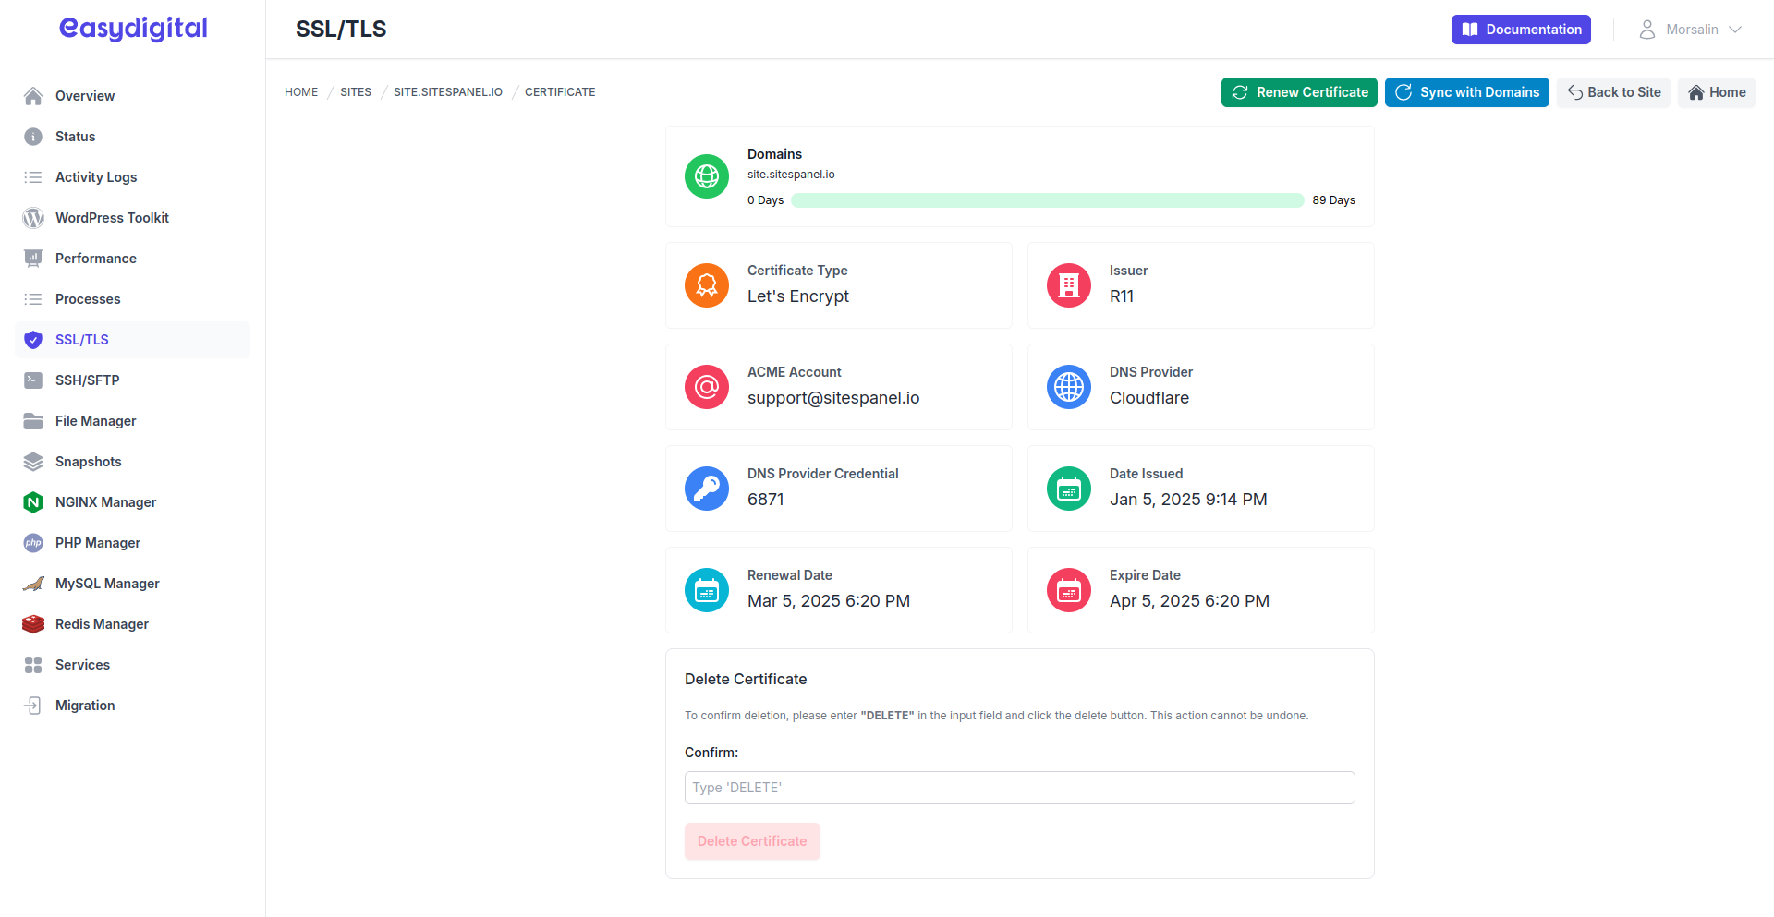Open the Morsalin user account dropdown

pyautogui.click(x=1690, y=30)
